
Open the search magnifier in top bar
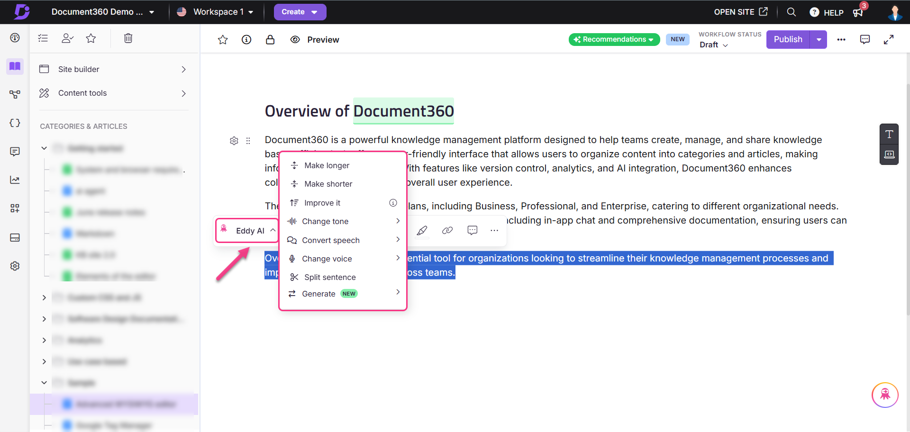tap(791, 12)
